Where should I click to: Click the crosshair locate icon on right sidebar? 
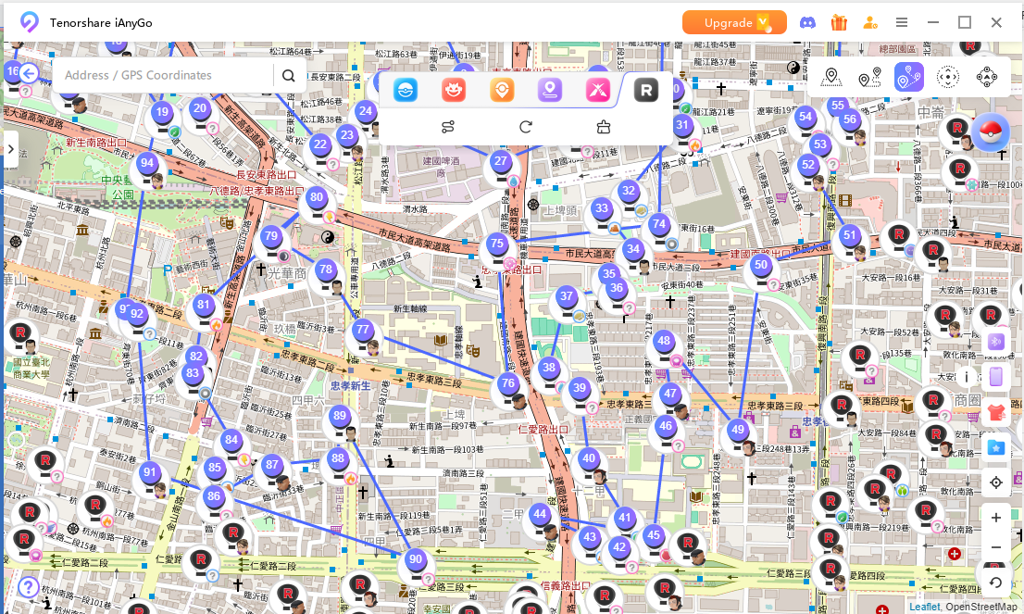coord(996,482)
